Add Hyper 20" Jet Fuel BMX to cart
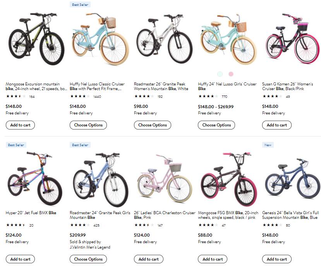Image resolution: width=321 pixels, height=266 pixels. tap(20, 259)
